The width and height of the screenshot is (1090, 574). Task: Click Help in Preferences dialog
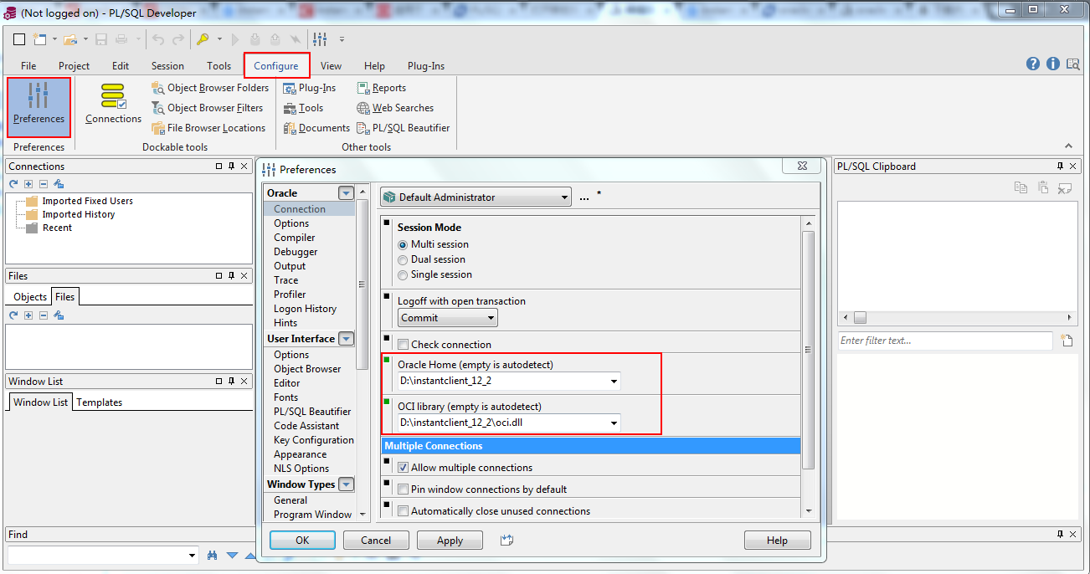[x=777, y=541]
